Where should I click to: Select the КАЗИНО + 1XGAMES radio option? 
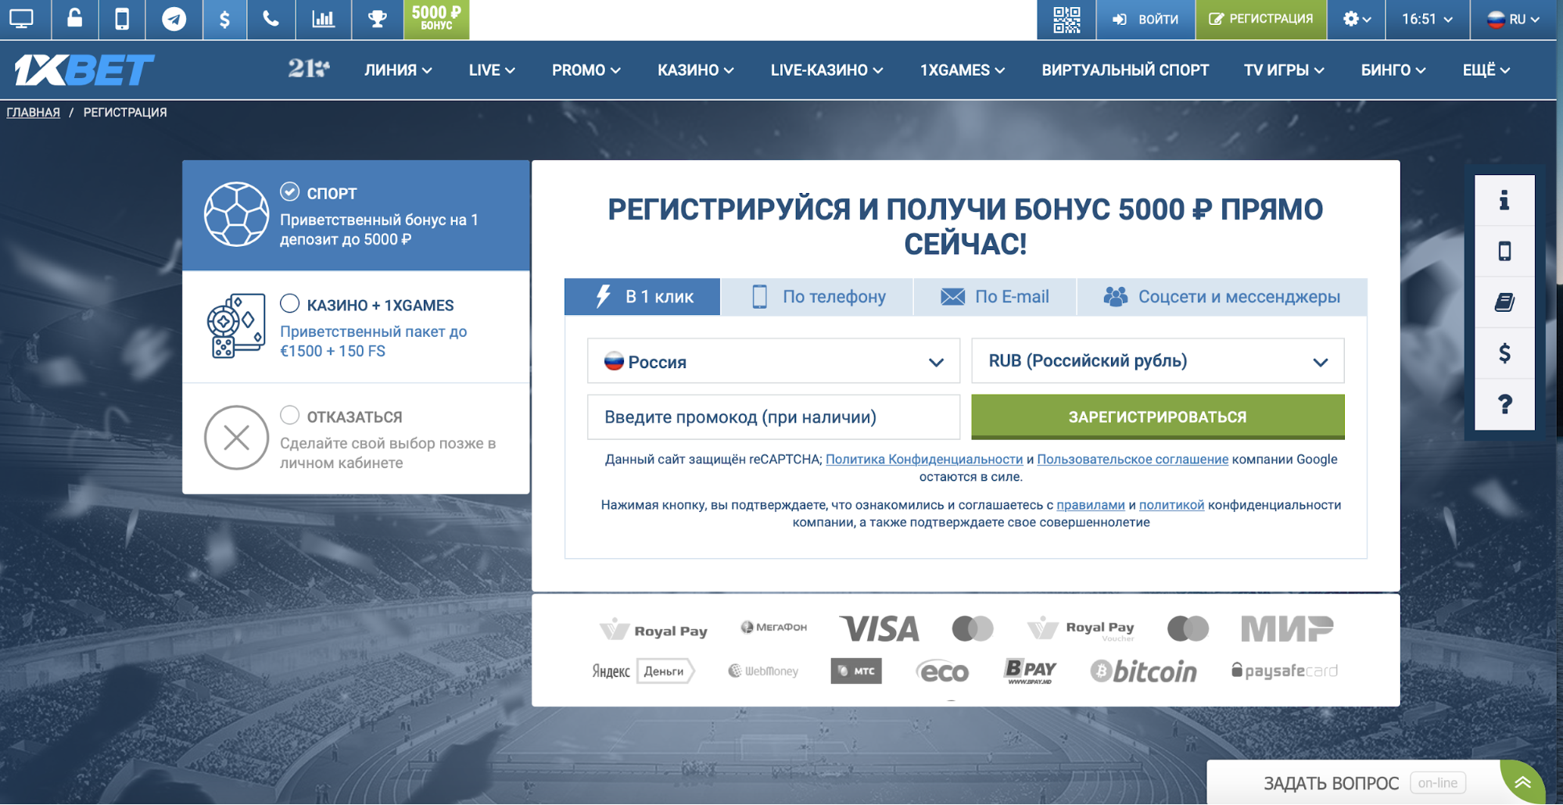pos(289,303)
